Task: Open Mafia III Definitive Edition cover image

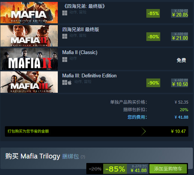Action: point(29,82)
